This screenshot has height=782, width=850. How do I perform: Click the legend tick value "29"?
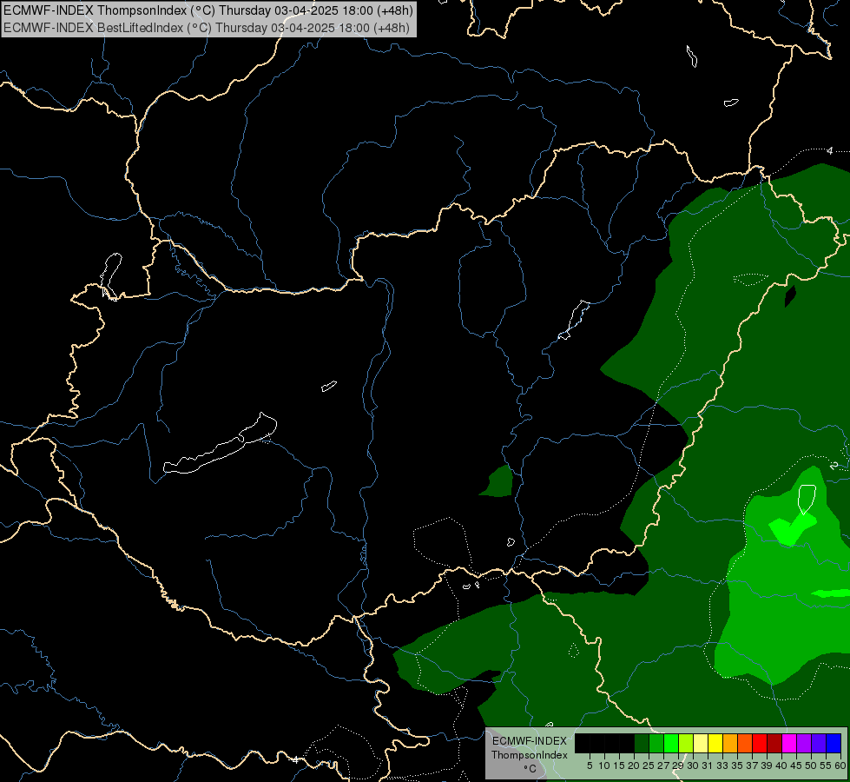point(678,765)
